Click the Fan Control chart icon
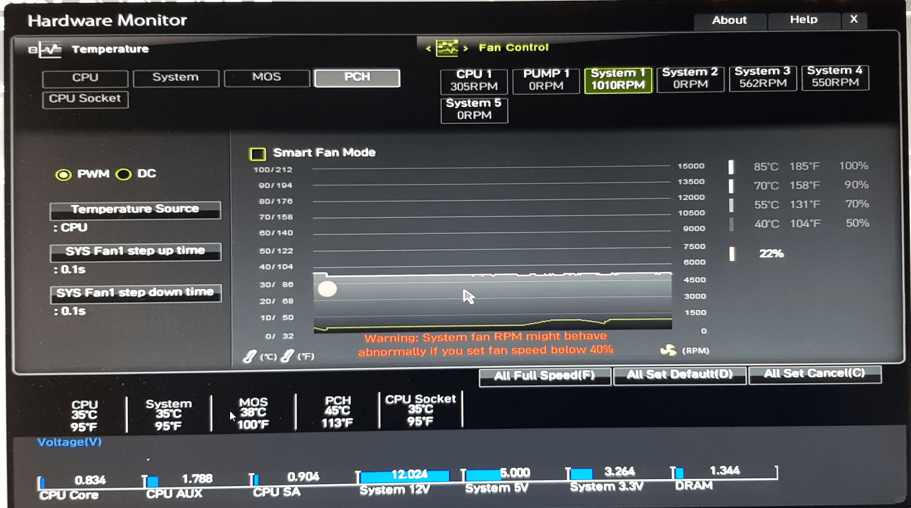Screen dimensions: 911x508 (x=447, y=48)
